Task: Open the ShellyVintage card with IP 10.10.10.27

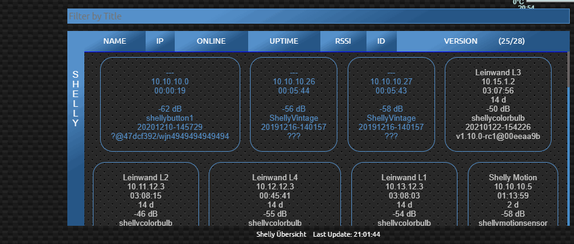Action: (x=391, y=104)
